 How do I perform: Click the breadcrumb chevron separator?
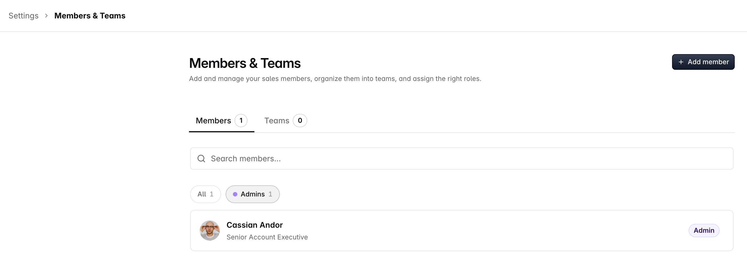tap(46, 16)
